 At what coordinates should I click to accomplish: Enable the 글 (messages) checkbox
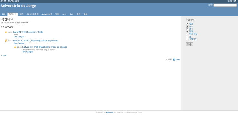187,37
